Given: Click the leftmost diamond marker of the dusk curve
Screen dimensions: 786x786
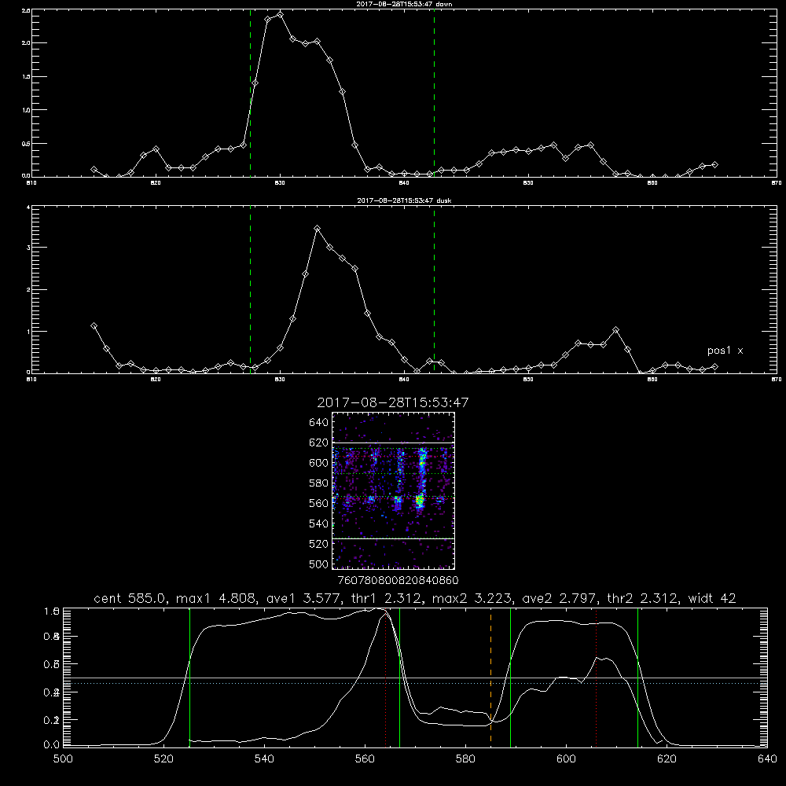Looking at the screenshot, I should pos(94,326).
